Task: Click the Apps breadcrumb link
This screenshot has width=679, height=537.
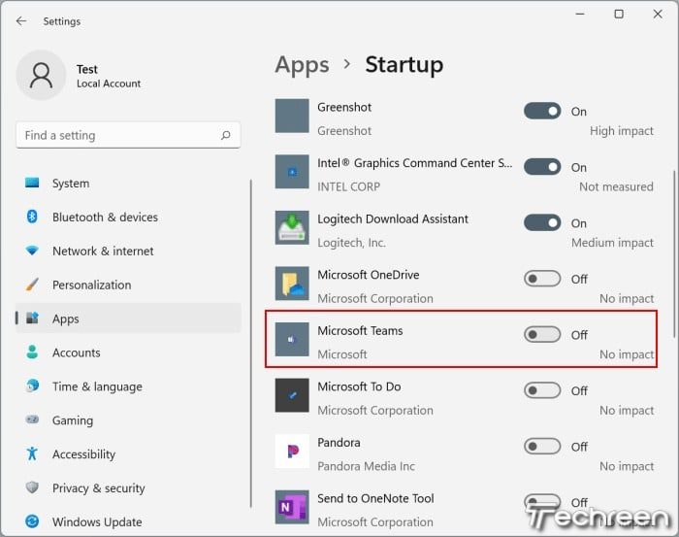Action: click(x=303, y=65)
